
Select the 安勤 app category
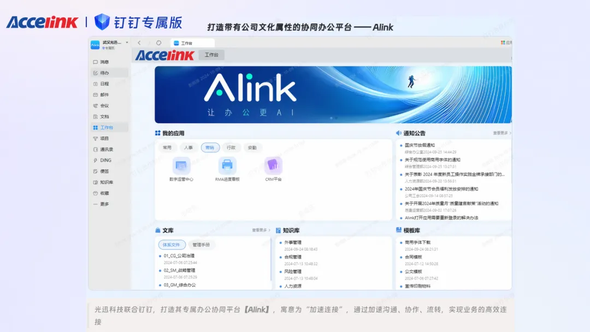coord(252,148)
